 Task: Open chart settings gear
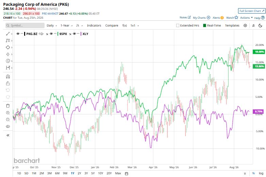pos(245,25)
